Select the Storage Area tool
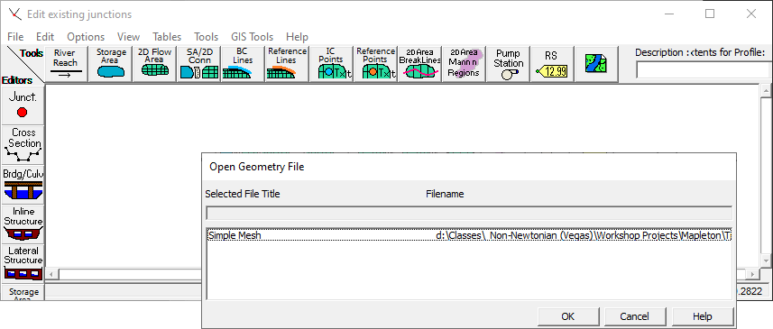773x329 pixels. 111,63
